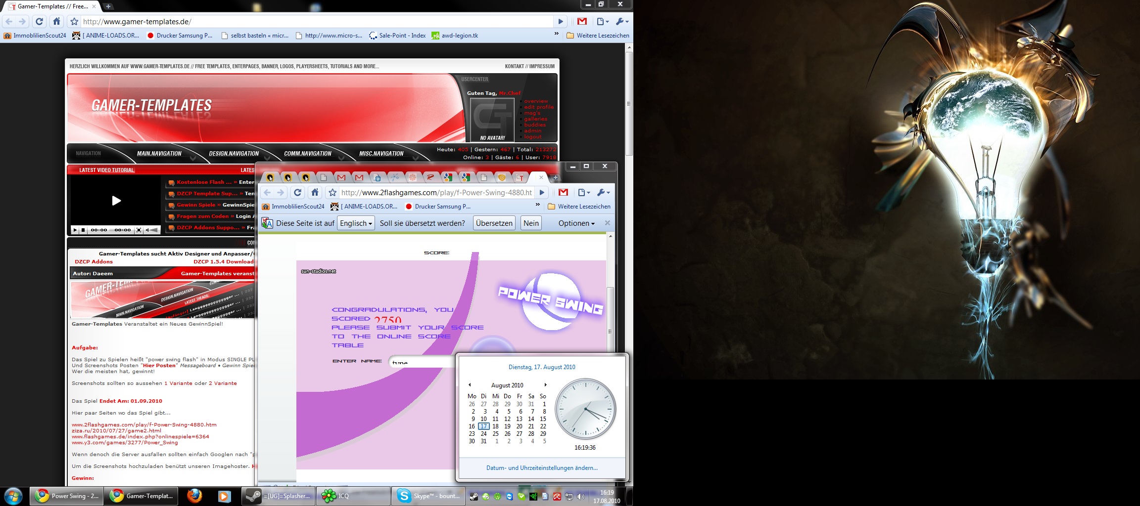1140x506 pixels.
Task: Click chat icon beside Kostenlose Flash thread
Action: [171, 182]
